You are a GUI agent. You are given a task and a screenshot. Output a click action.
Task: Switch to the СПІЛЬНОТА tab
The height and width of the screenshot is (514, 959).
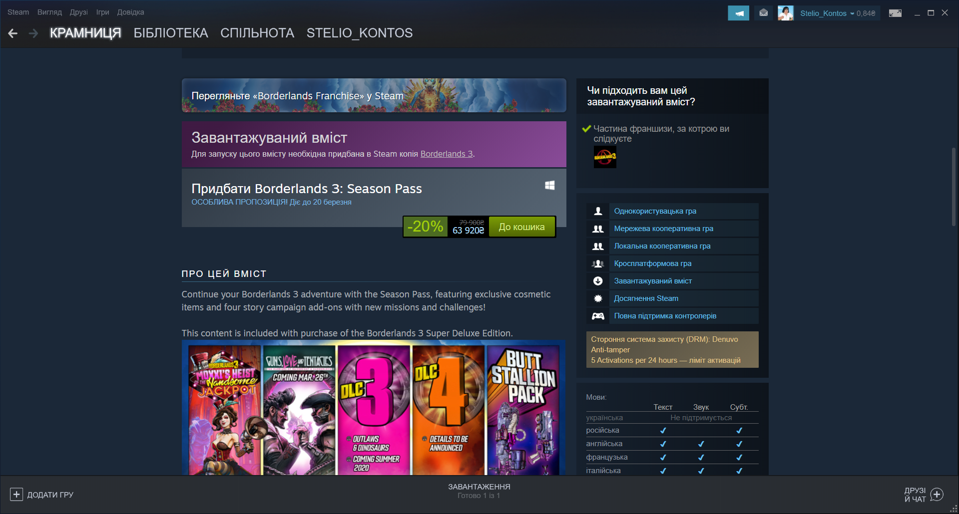257,33
